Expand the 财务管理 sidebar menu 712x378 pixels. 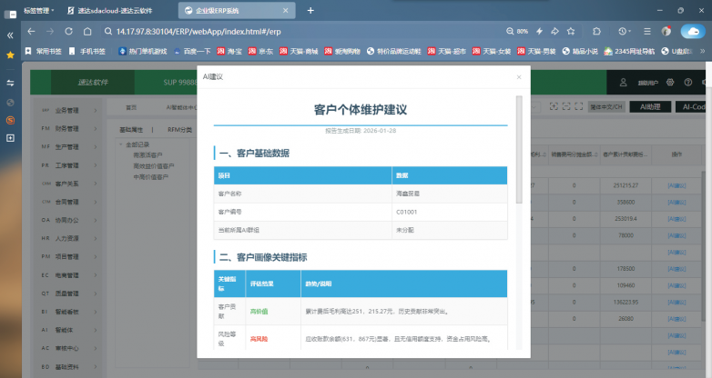point(68,128)
